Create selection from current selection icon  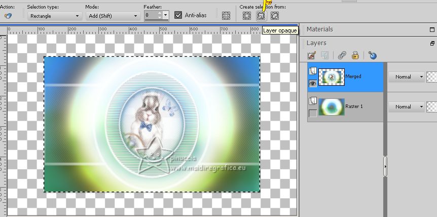247,16
